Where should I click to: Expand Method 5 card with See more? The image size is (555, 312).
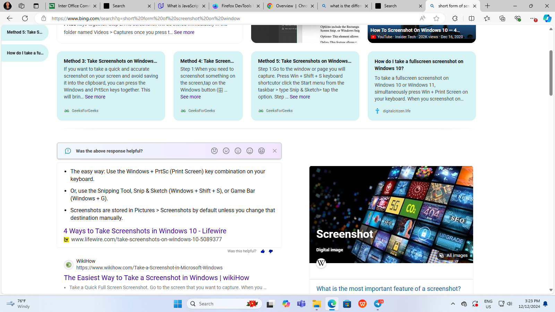300,97
